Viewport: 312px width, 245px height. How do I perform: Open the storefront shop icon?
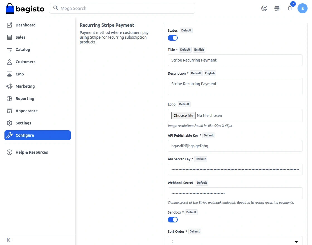pos(277,8)
